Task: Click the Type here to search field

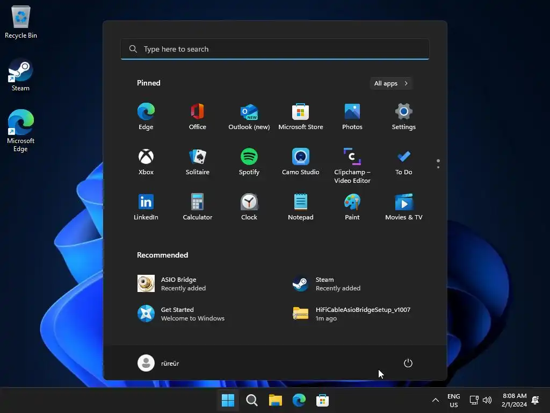Action: pos(275,49)
